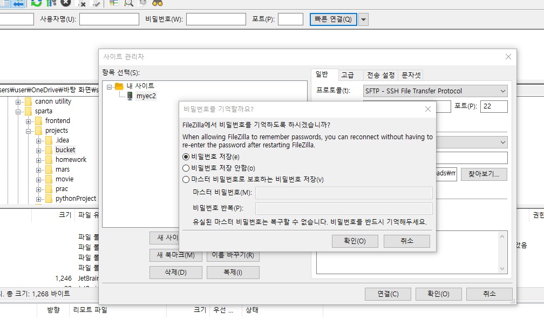
Task: Click the frontend folder icon
Action: coord(39,121)
